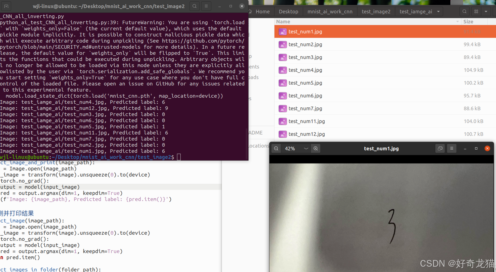Open view options dropdown in file manager

(x=486, y=12)
